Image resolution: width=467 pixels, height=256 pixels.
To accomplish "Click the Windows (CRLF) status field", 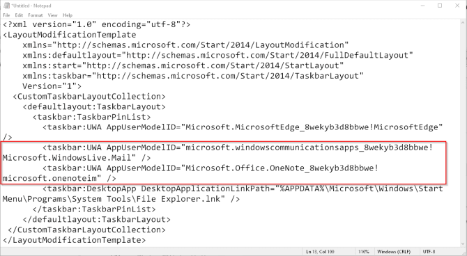I will coord(394,252).
